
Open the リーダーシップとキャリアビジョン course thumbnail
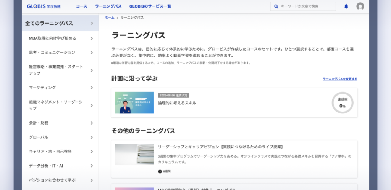pyautogui.click(x=134, y=154)
